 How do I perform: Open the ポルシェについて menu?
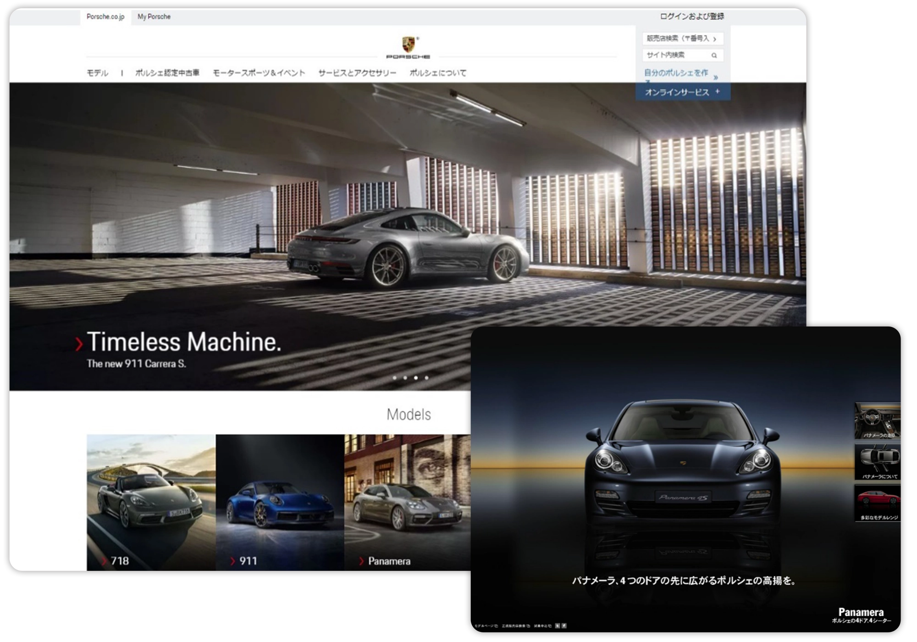[x=438, y=73]
